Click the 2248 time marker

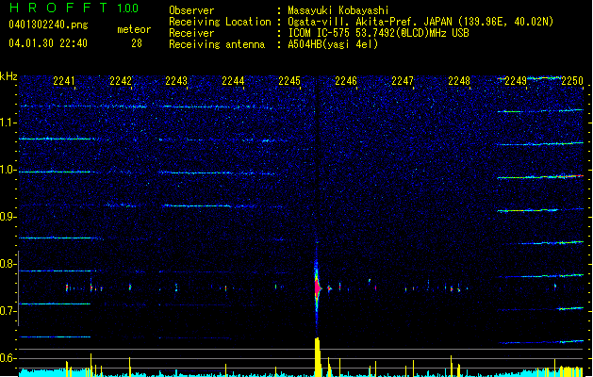point(459,81)
